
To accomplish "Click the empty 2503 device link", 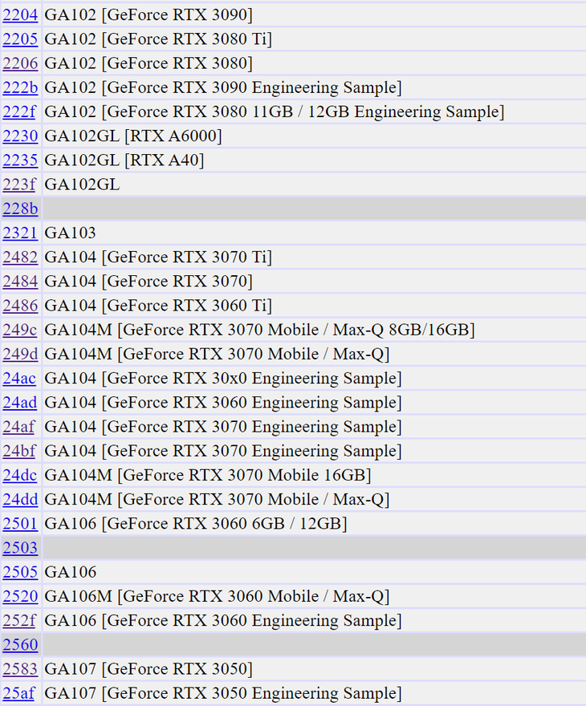I will [20, 548].
